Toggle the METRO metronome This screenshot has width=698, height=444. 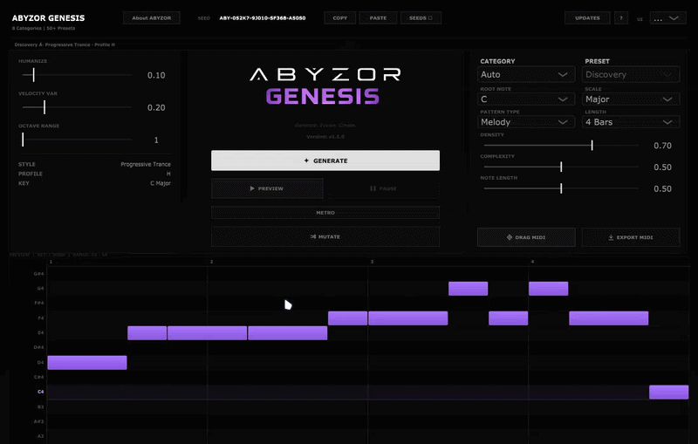pos(325,213)
